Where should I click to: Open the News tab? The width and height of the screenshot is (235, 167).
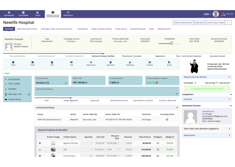(151, 29)
